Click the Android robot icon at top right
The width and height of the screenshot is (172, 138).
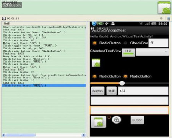tap(164, 8)
